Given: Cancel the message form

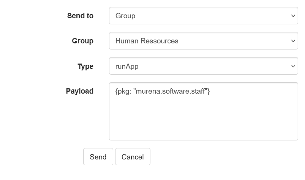Looking at the screenshot, I should point(133,157).
